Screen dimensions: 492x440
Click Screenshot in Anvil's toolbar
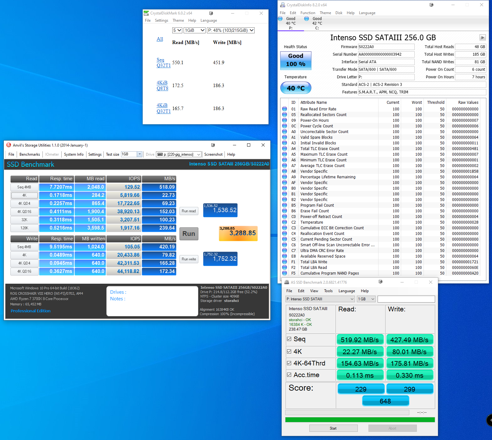point(213,154)
